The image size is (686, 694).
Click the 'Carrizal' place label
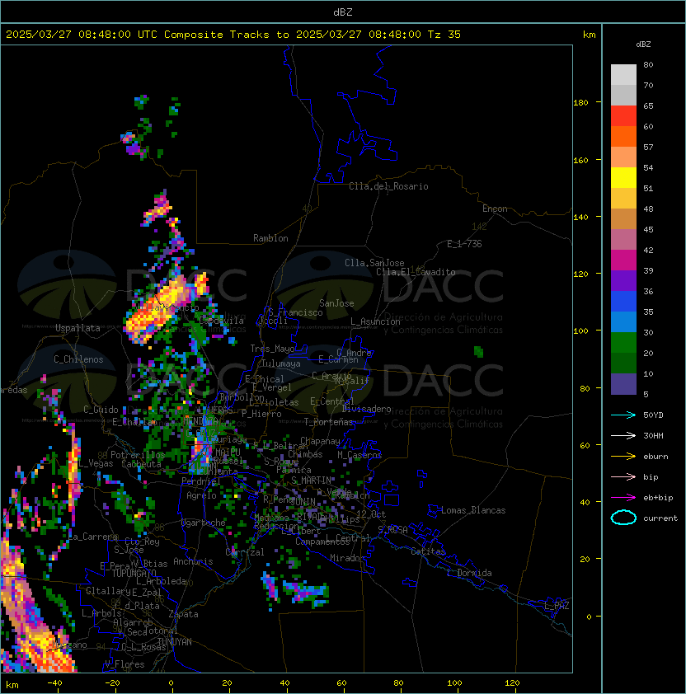tap(245, 552)
